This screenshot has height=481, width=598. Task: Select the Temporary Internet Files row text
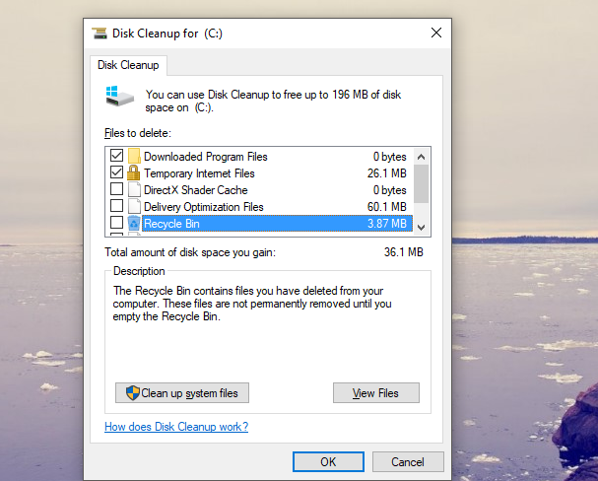pos(199,173)
